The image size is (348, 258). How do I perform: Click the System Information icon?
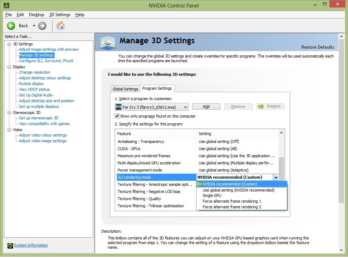click(x=10, y=245)
